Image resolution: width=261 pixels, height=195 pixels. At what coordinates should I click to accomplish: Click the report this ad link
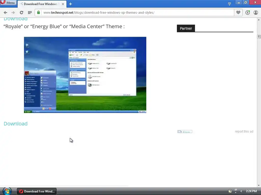(244, 132)
